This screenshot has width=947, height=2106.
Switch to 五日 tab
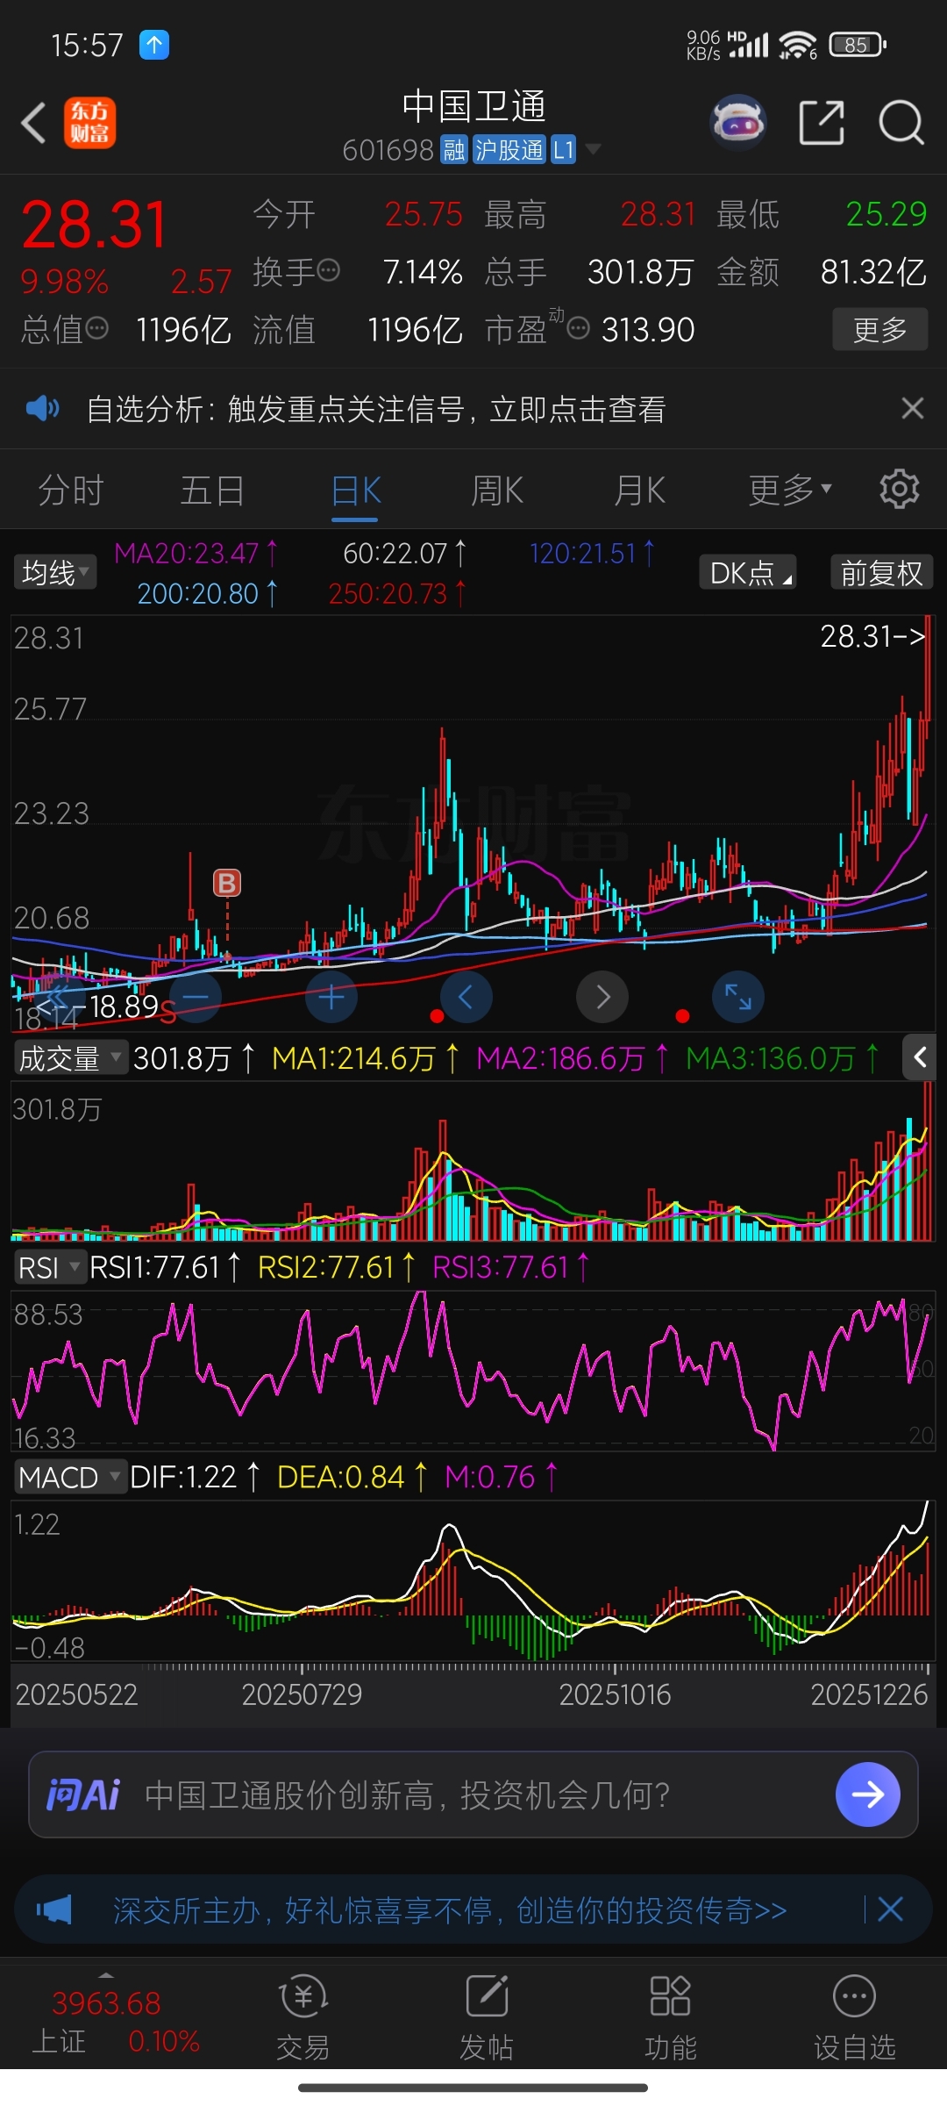[x=212, y=490]
